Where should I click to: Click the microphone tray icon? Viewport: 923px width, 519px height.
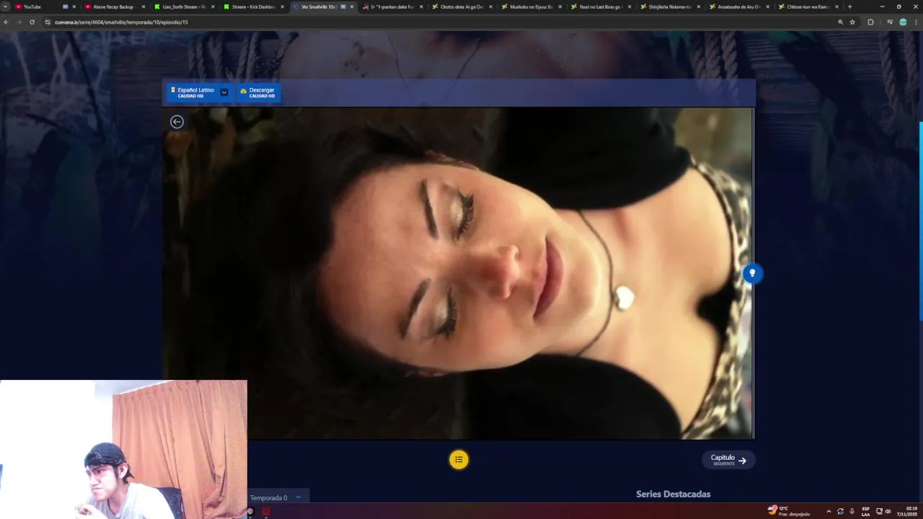[x=852, y=511]
